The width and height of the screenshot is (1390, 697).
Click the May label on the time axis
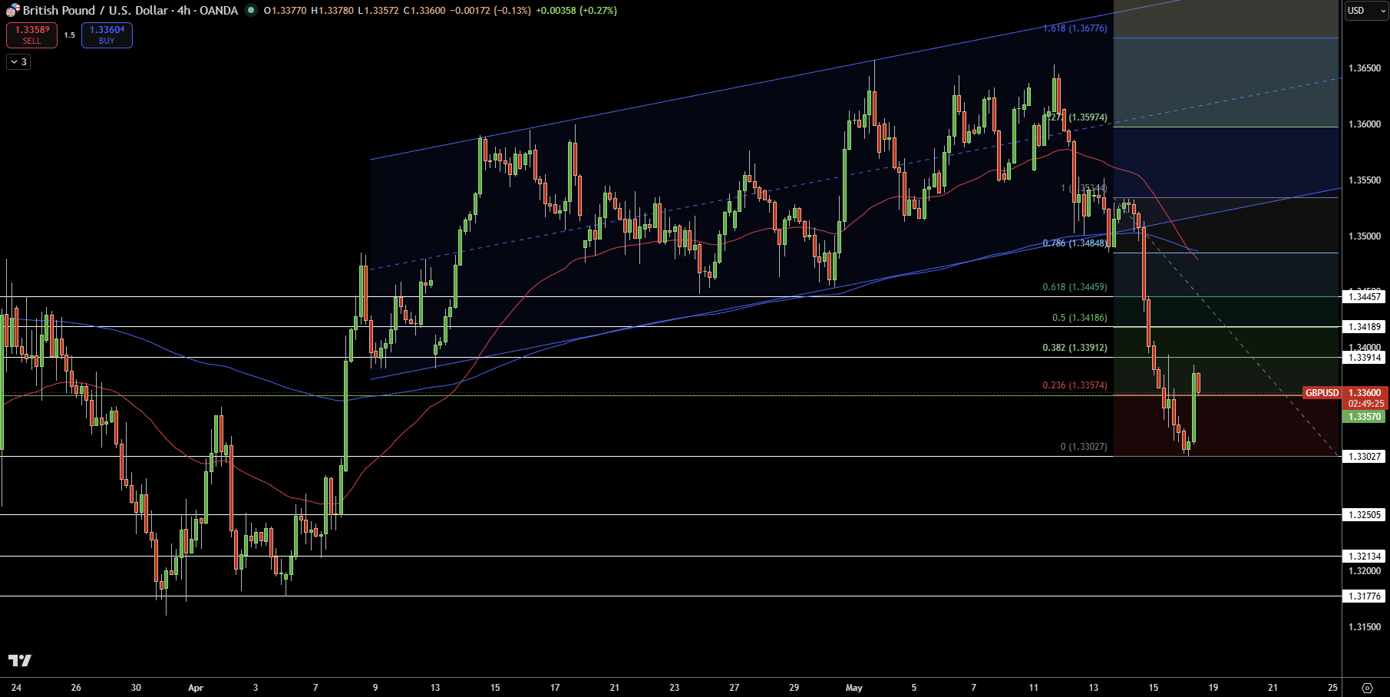click(853, 688)
